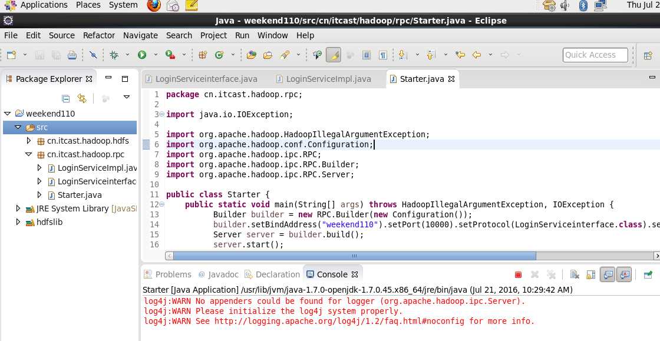The height and width of the screenshot is (341, 660).
Task: Collapse the cn.itcast.hadoop.rpc package
Action: (29, 154)
